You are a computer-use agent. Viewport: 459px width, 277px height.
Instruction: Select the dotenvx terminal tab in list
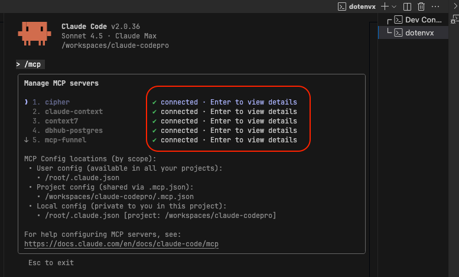tap(413, 32)
